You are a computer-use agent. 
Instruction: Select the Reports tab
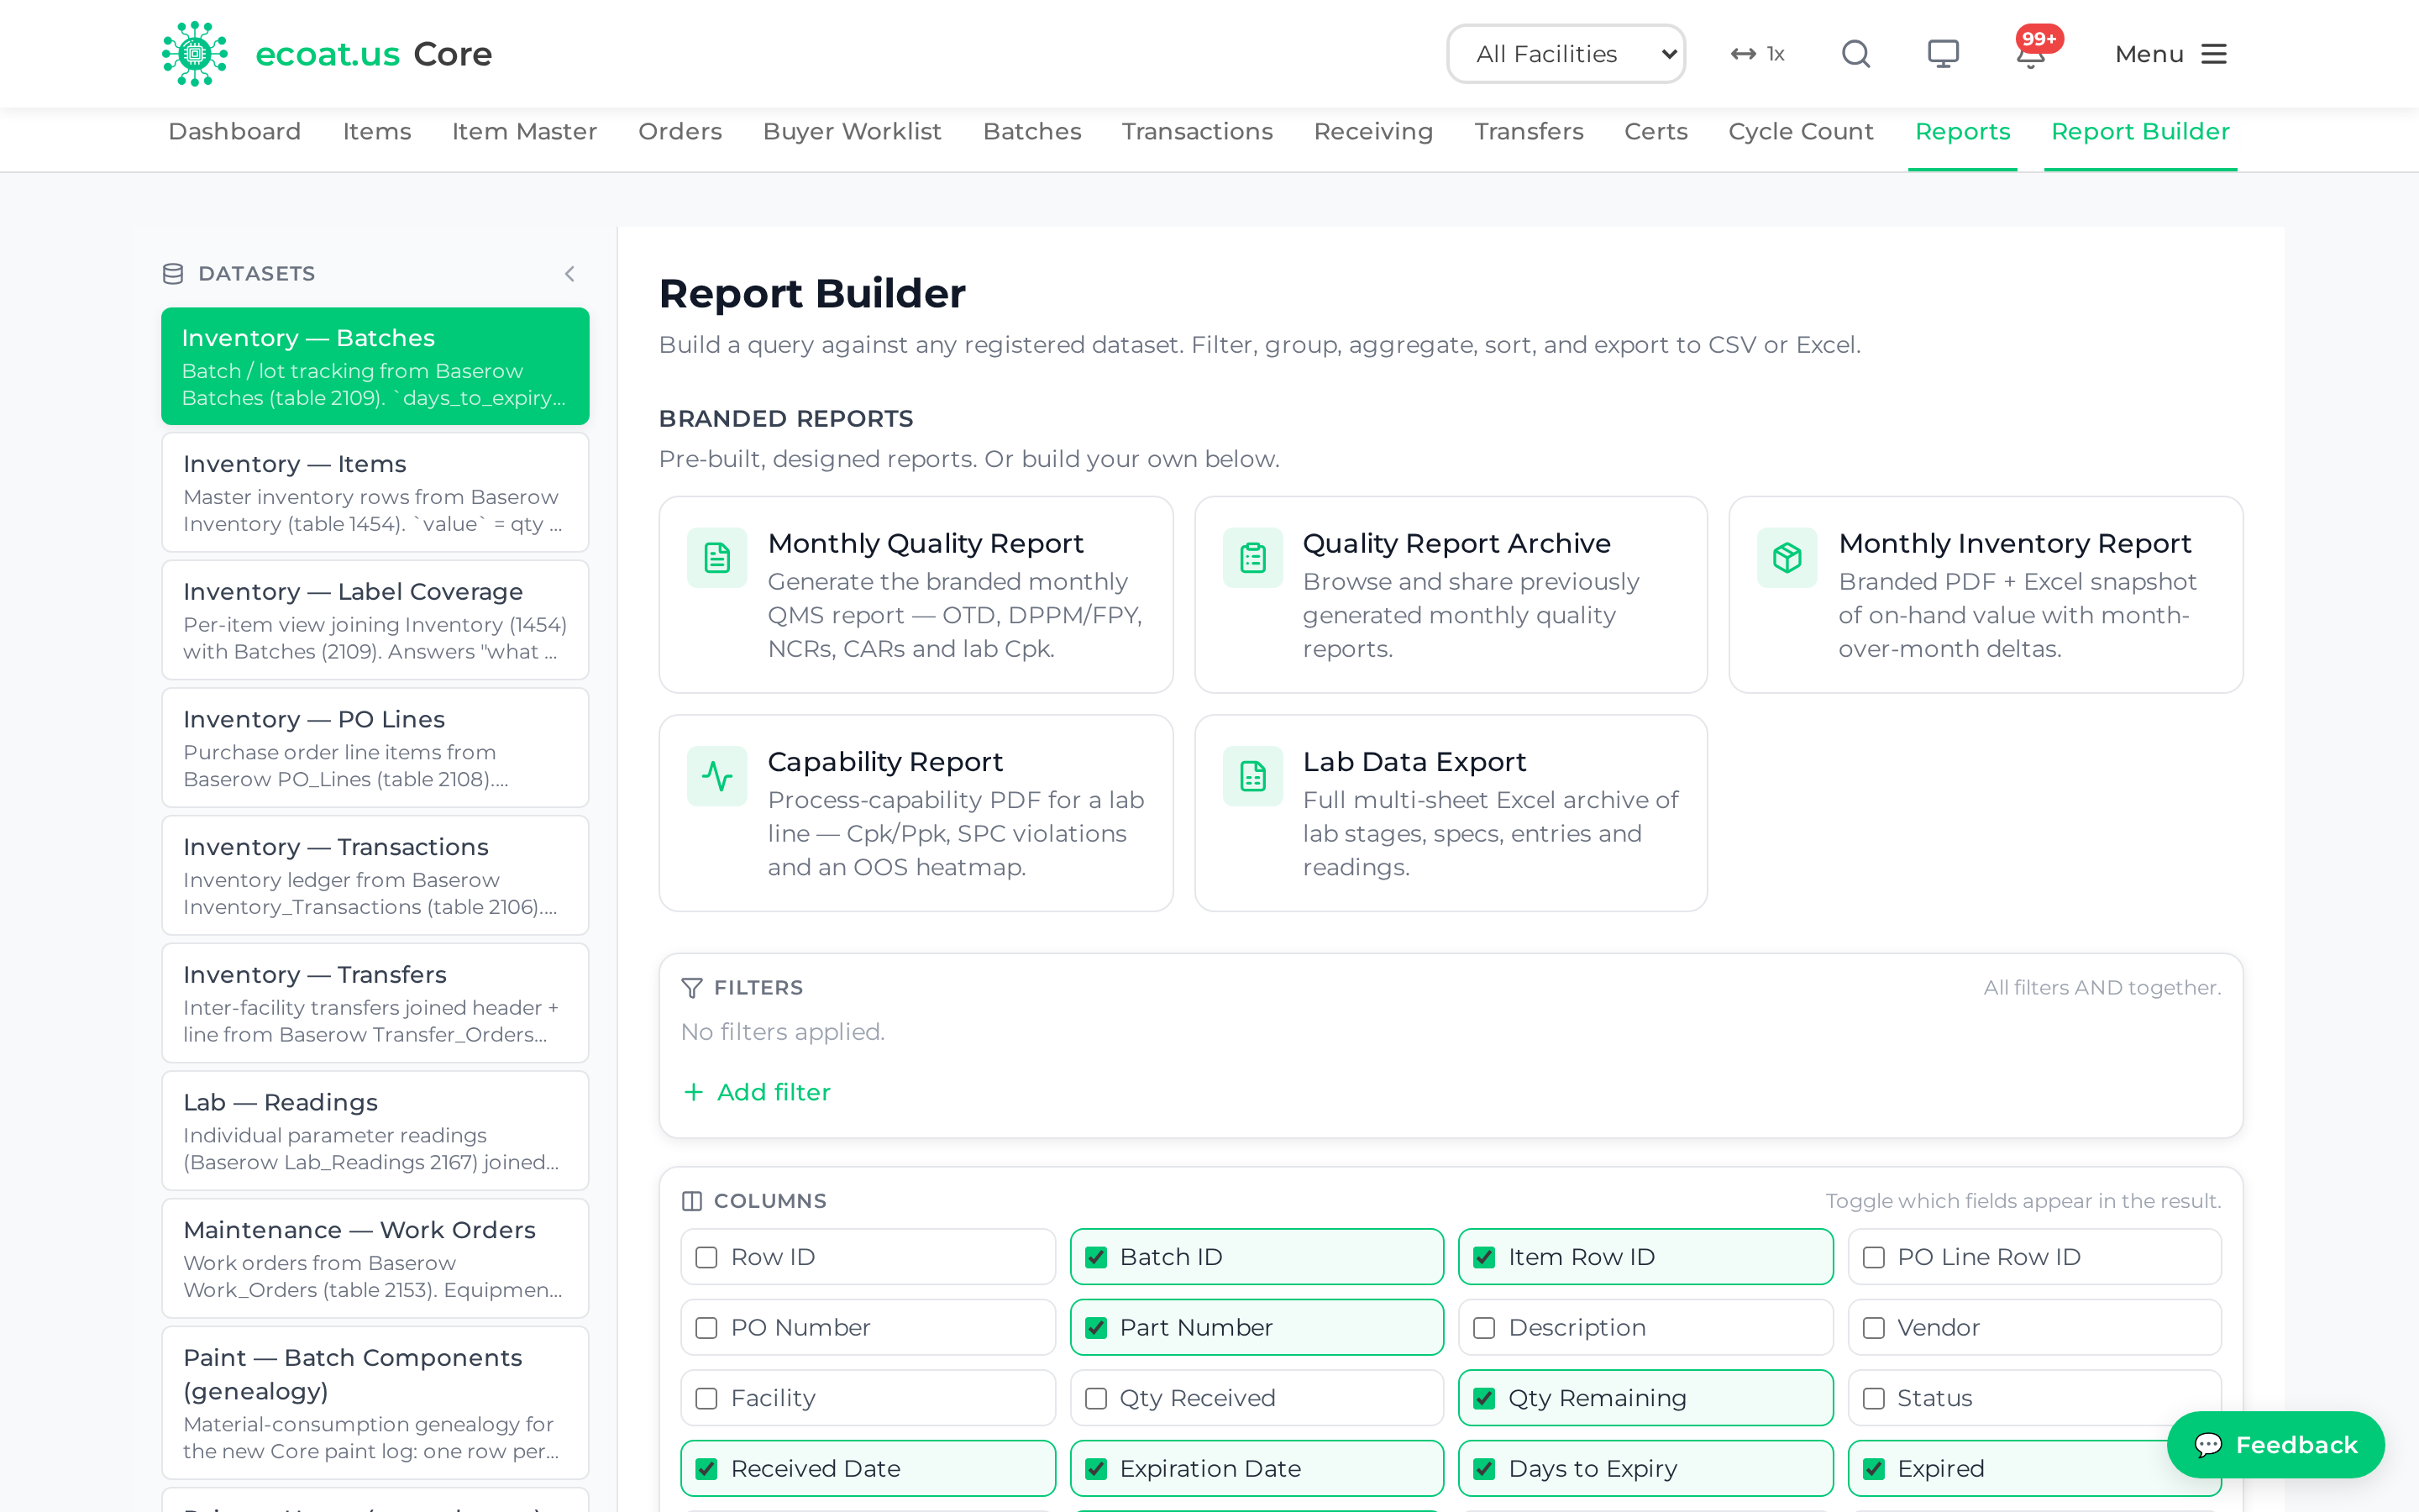coord(1962,132)
